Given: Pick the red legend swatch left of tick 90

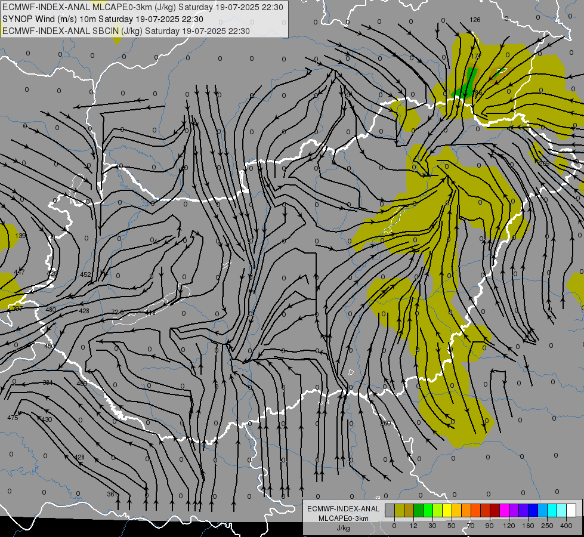Looking at the screenshot, I should 486,510.
